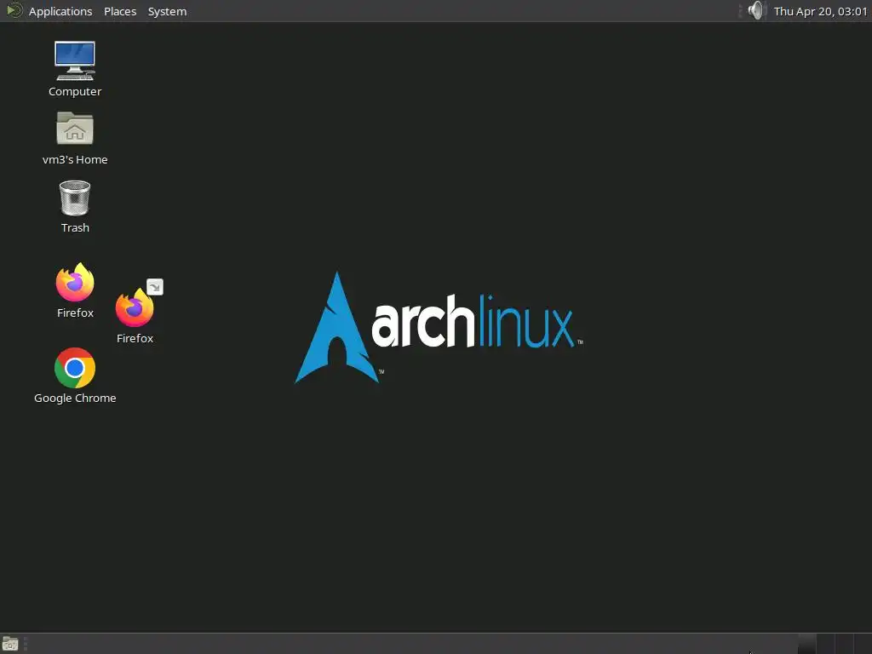Open the System menu
Image resolution: width=872 pixels, height=654 pixels.
(167, 11)
